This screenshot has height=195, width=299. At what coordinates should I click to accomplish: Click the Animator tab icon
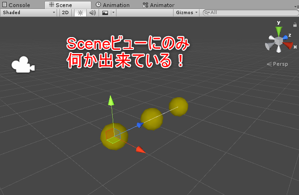coord(146,5)
